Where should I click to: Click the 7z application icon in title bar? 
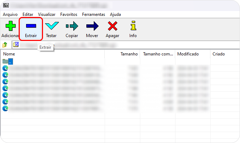pos(6,6)
